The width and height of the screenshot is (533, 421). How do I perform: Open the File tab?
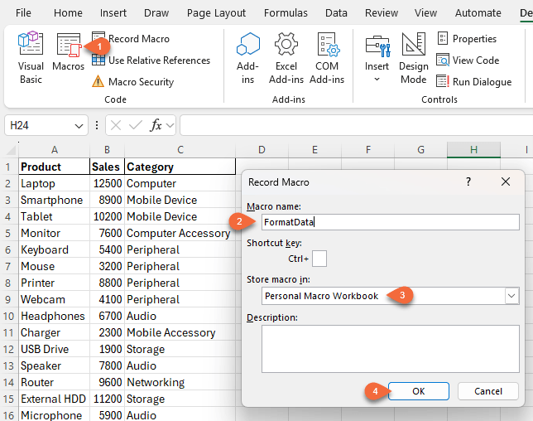23,13
